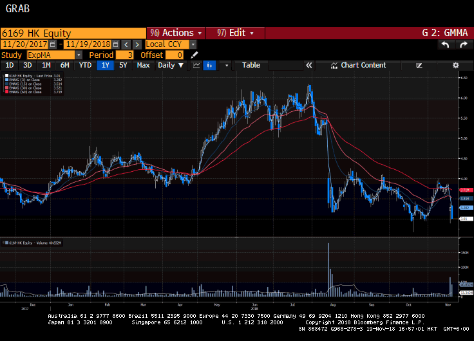Click the white Last Price legend swatch

pos(6,76)
